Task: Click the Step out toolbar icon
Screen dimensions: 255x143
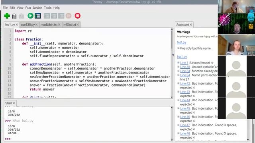Action: pyautogui.click(x=61, y=16)
